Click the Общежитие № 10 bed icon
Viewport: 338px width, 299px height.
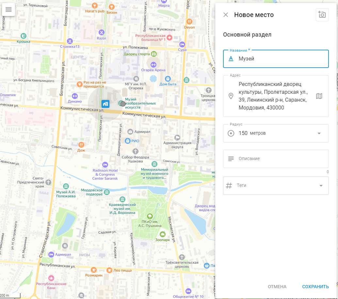click(188, 291)
